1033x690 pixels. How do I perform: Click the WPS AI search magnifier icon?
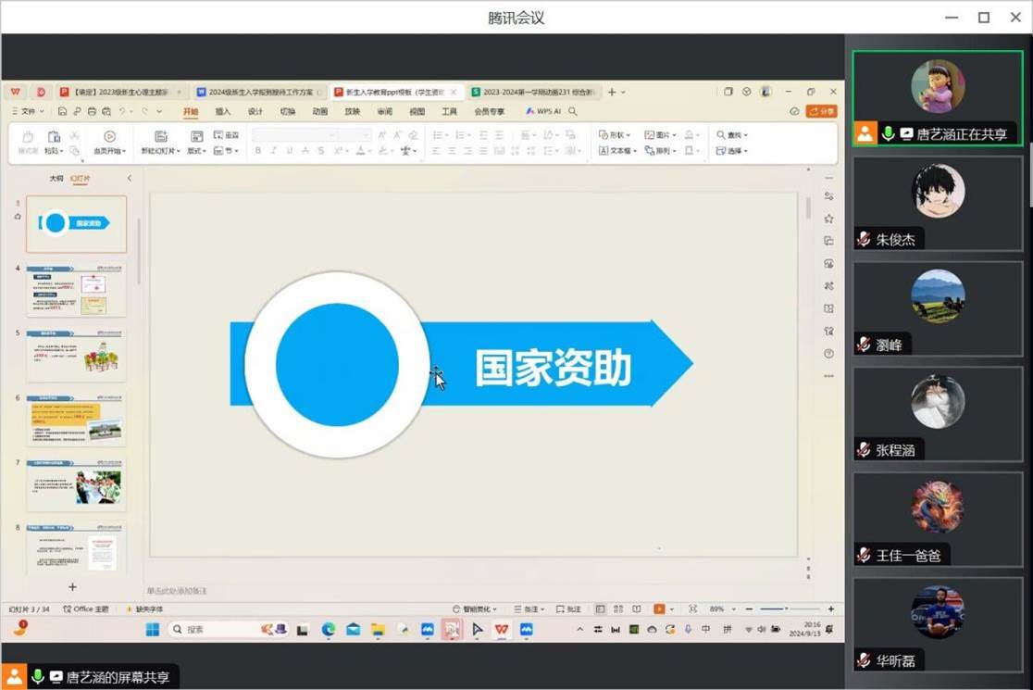click(572, 111)
